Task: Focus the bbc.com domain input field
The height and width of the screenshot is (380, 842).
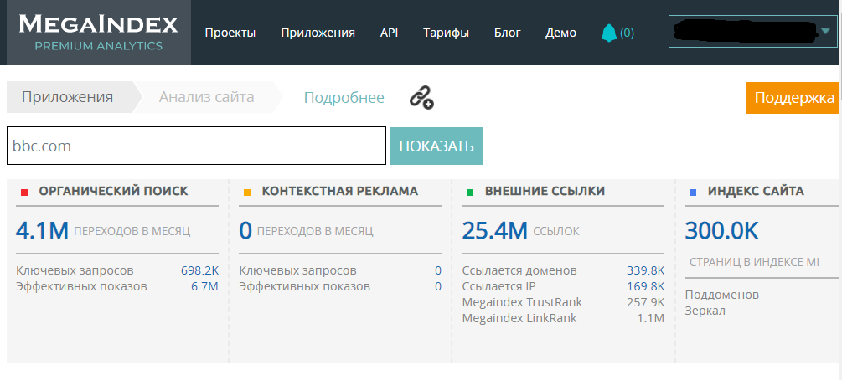Action: coord(197,146)
